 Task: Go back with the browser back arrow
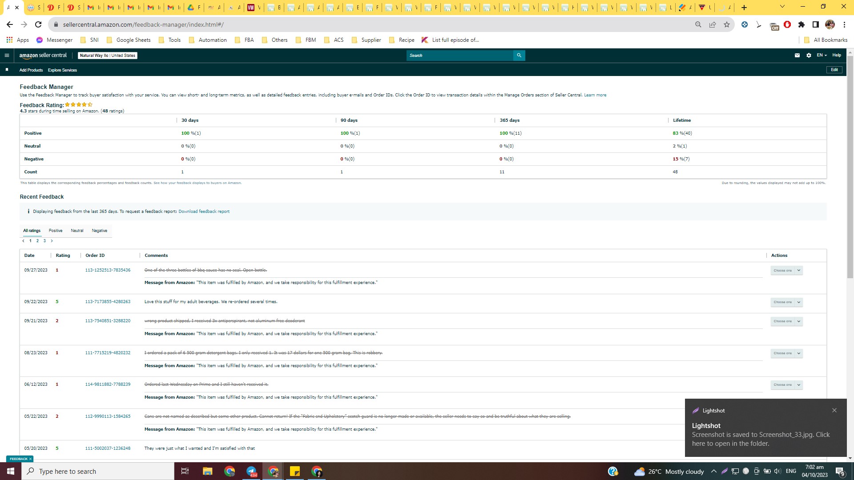pyautogui.click(x=10, y=24)
